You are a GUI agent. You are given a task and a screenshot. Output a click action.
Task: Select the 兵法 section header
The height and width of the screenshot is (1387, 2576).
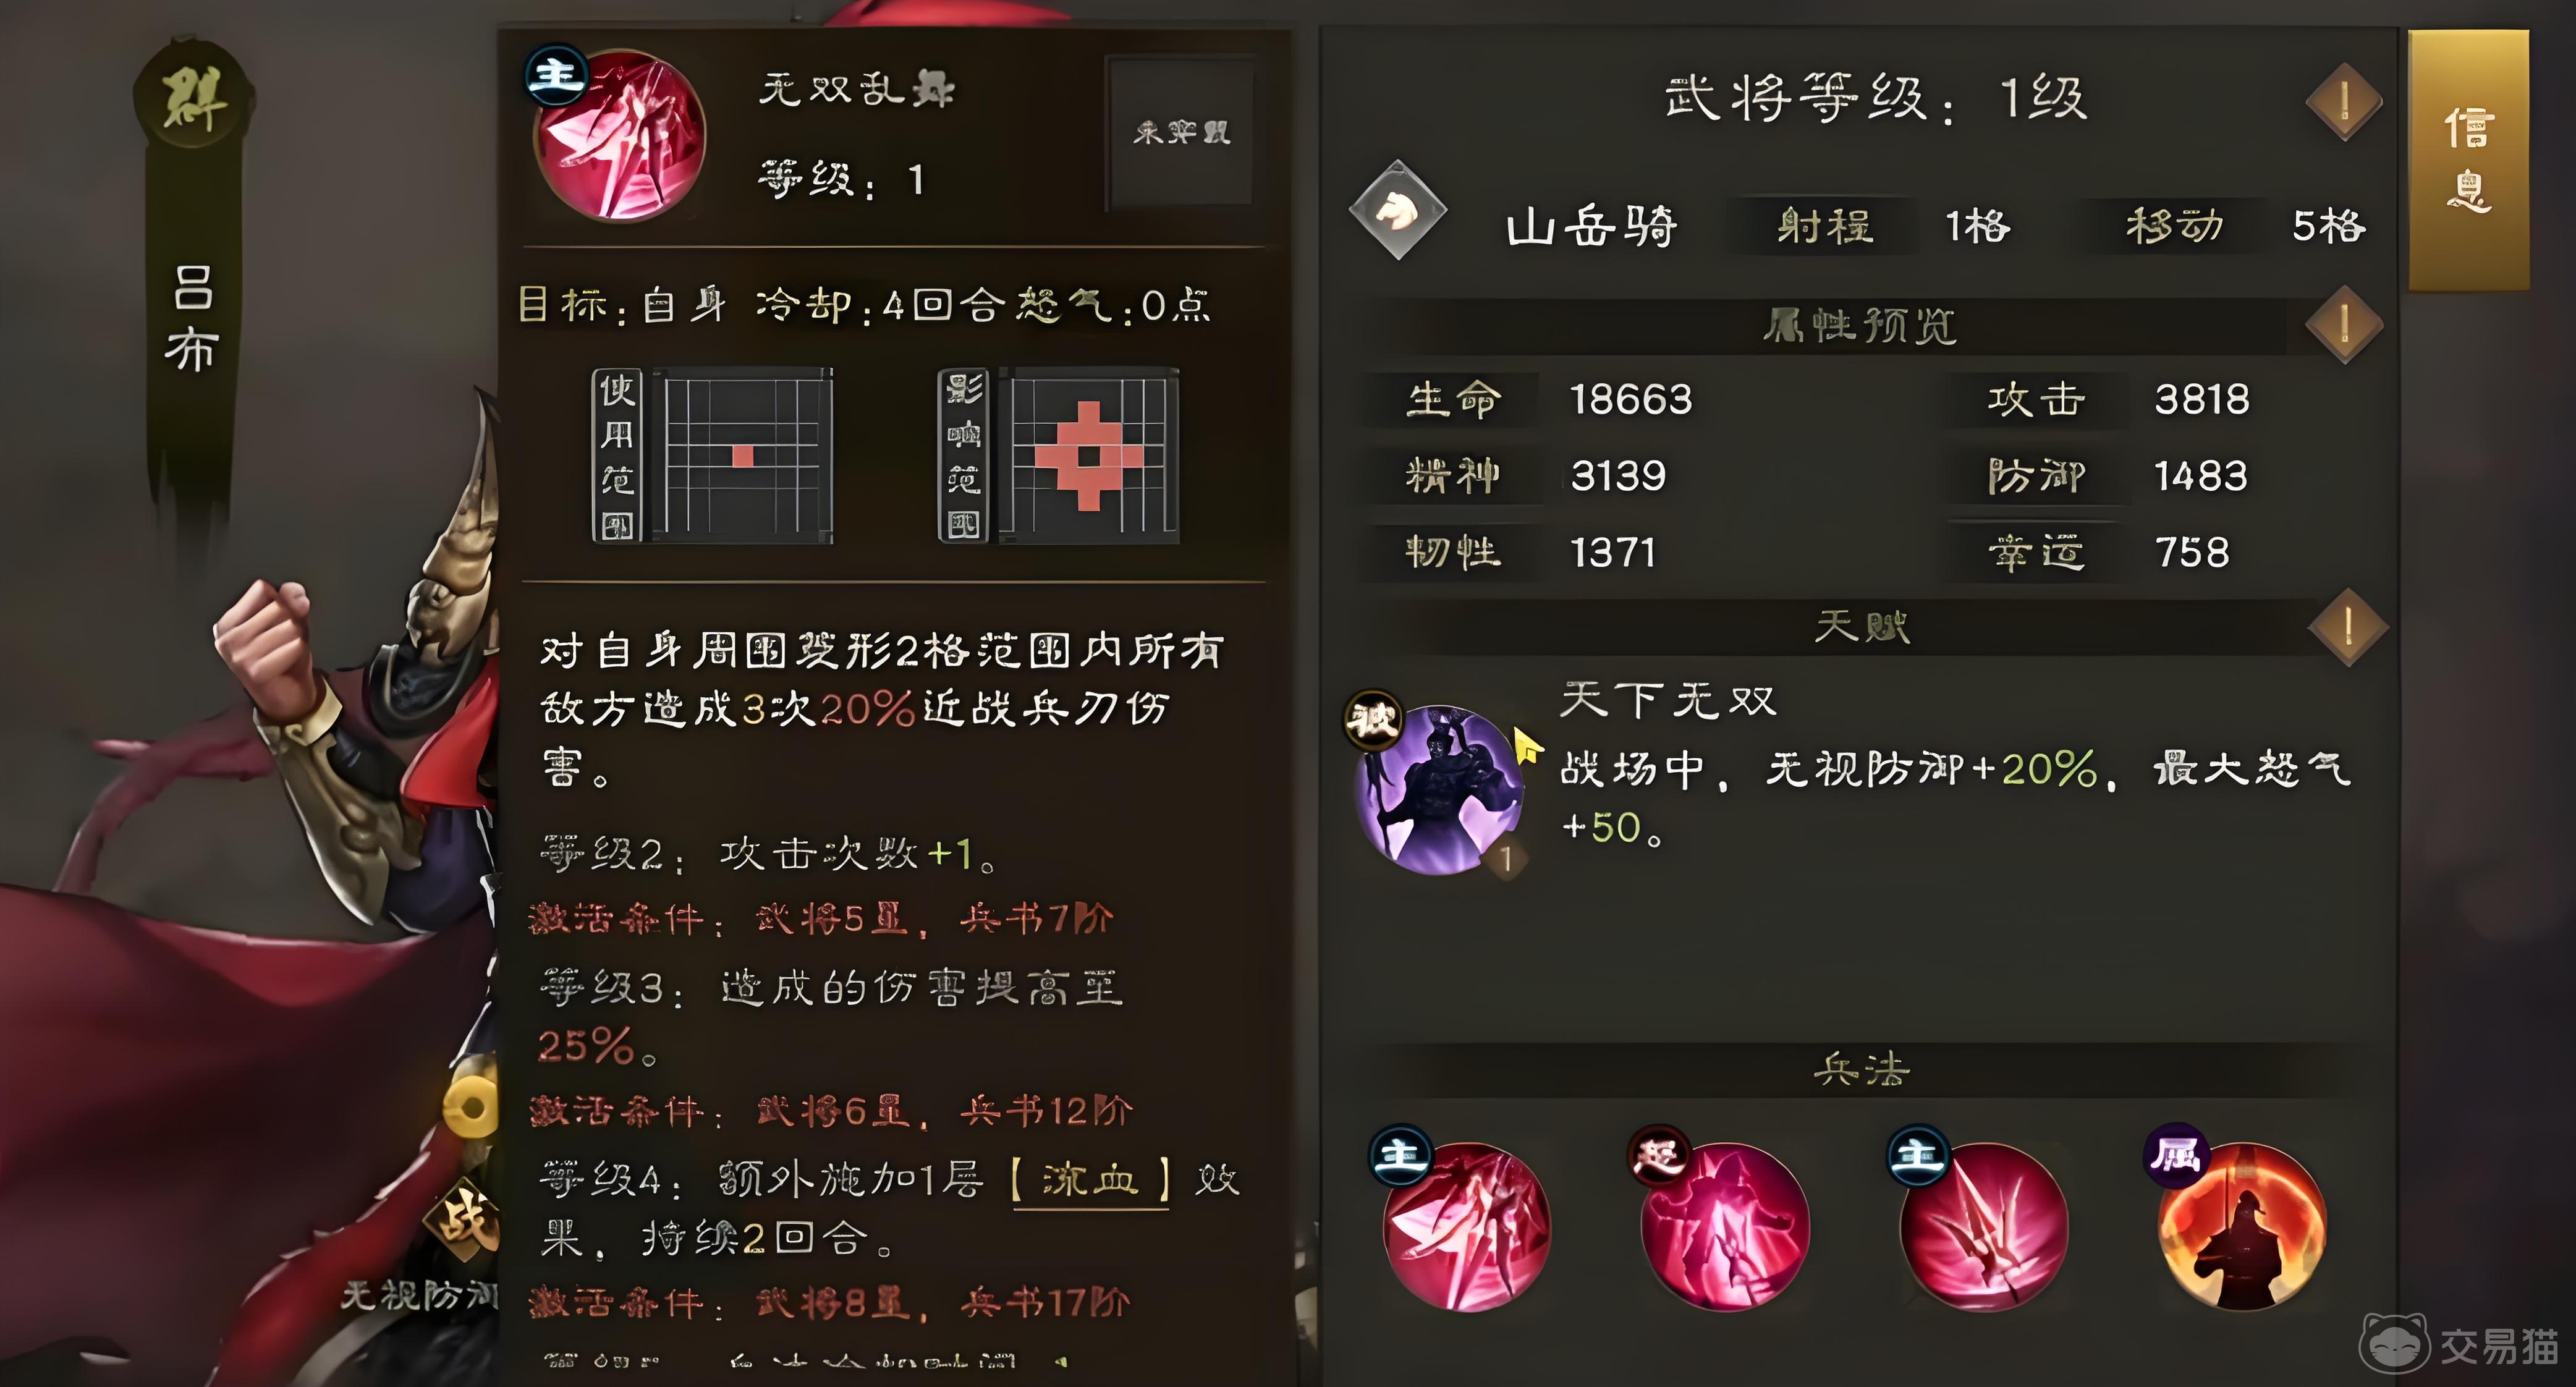(1861, 1070)
